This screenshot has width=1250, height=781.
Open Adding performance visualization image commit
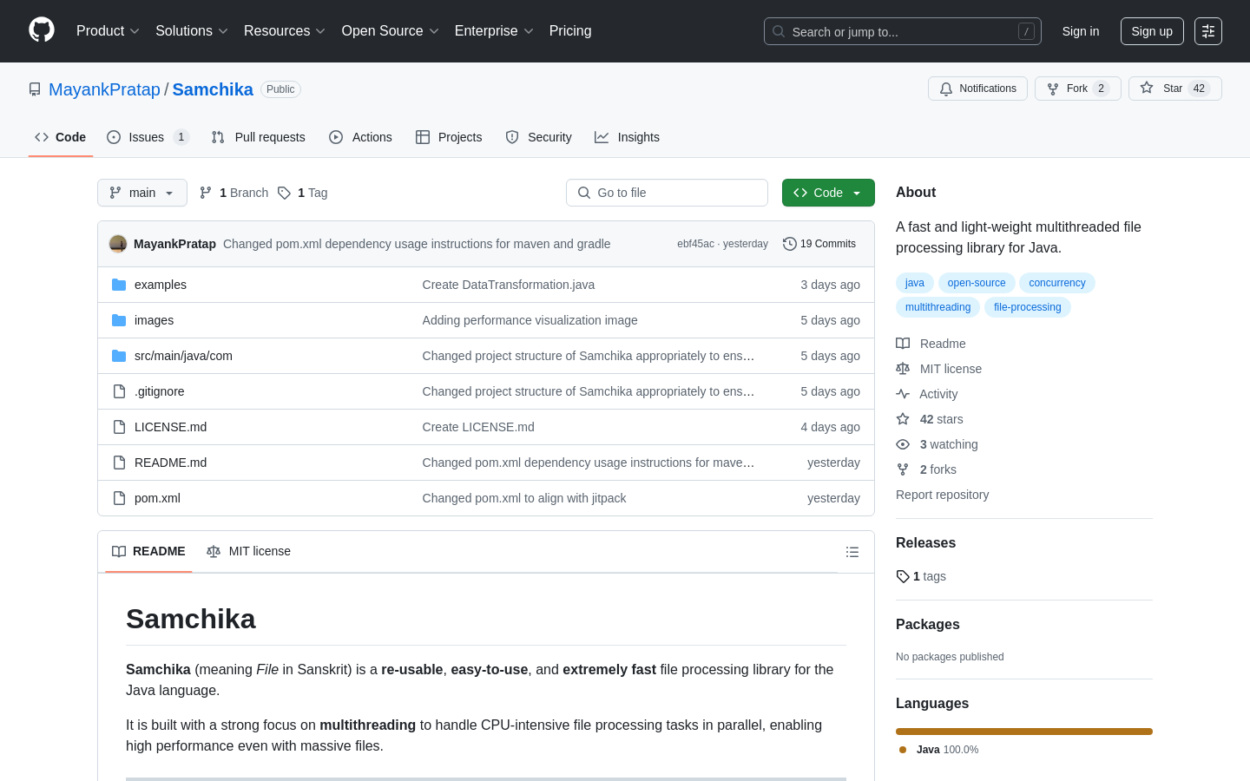click(530, 320)
